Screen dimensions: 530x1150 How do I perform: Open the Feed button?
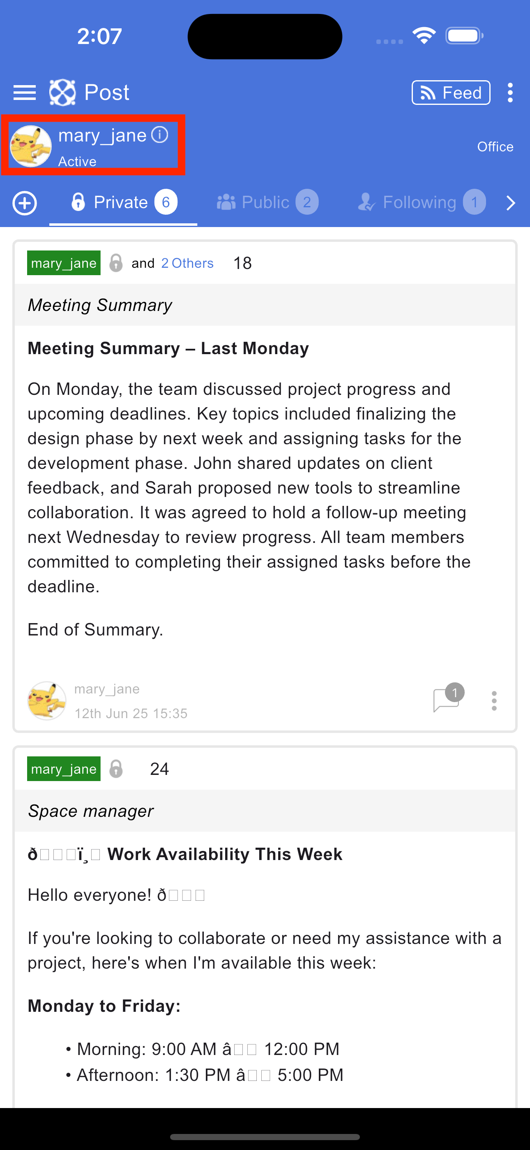(x=451, y=93)
